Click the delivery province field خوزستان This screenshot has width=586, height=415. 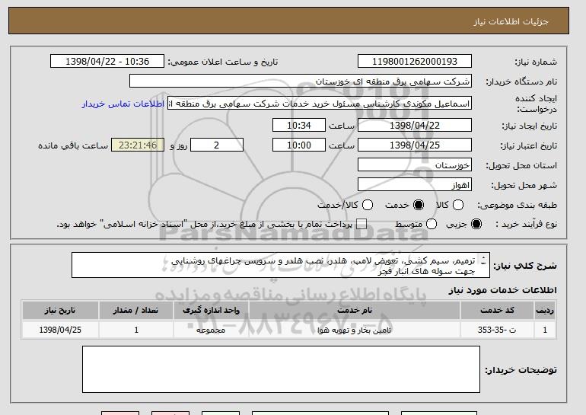pyautogui.click(x=415, y=165)
